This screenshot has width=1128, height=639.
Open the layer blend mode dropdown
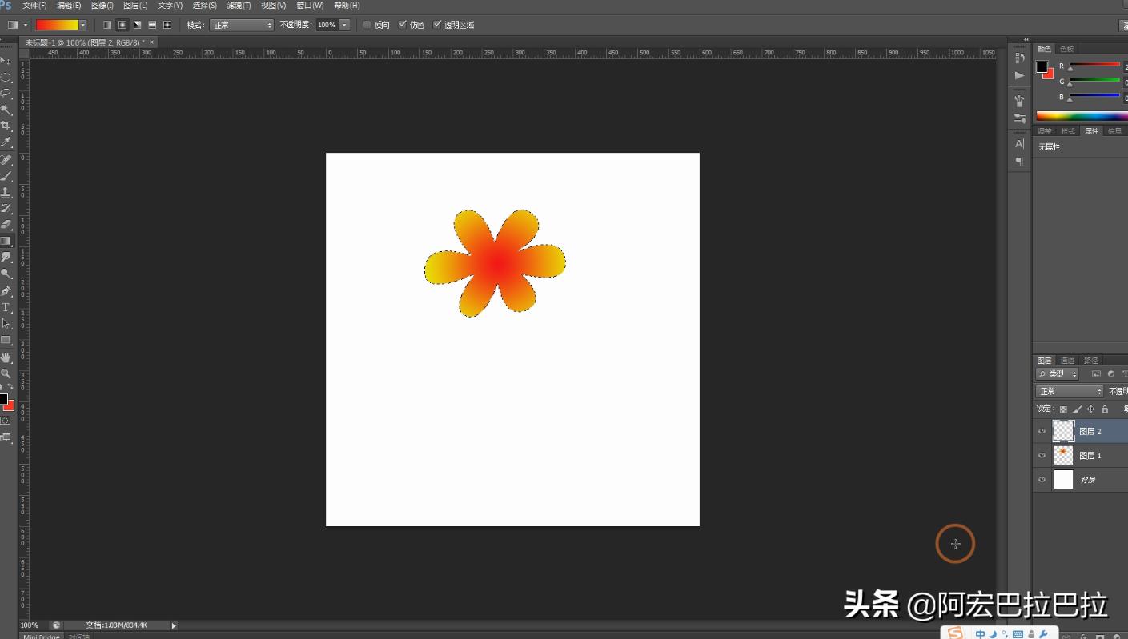tap(1069, 391)
